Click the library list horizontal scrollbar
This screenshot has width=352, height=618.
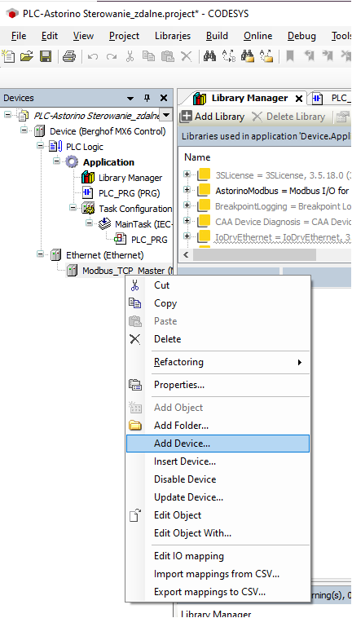[x=254, y=254]
